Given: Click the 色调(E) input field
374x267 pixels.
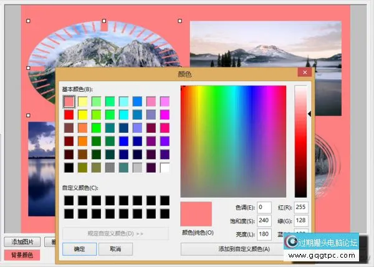Looking at the screenshot, I should 264,207.
